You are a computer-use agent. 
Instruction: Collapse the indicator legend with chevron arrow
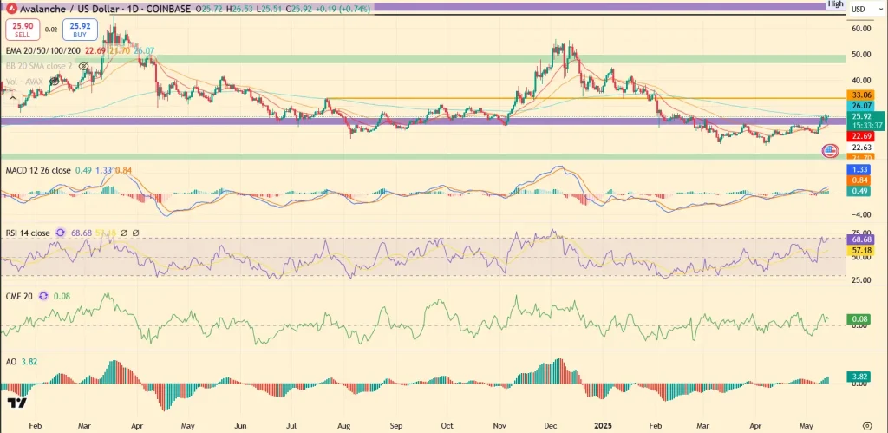pyautogui.click(x=12, y=97)
